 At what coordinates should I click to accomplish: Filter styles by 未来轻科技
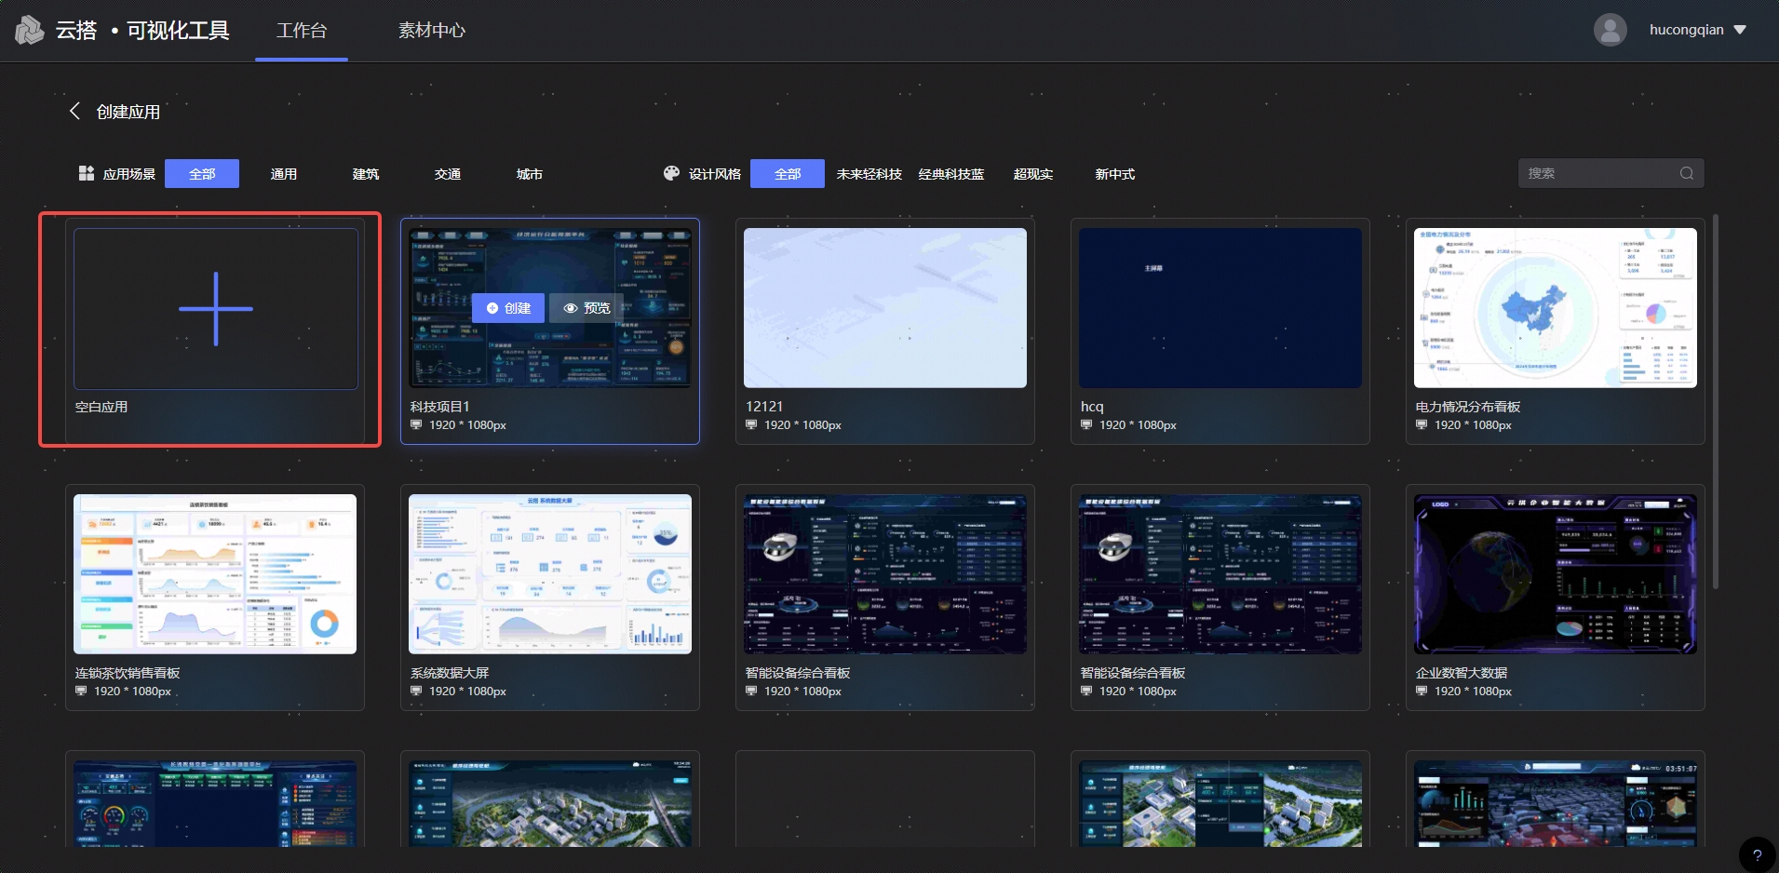click(x=869, y=174)
